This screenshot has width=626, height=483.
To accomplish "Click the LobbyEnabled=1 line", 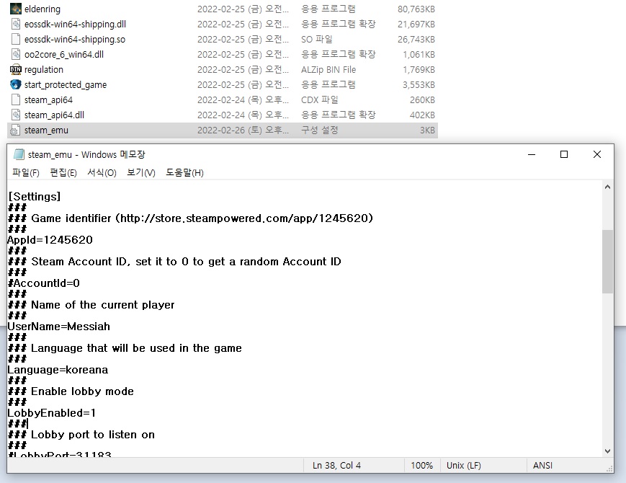I will (52, 412).
